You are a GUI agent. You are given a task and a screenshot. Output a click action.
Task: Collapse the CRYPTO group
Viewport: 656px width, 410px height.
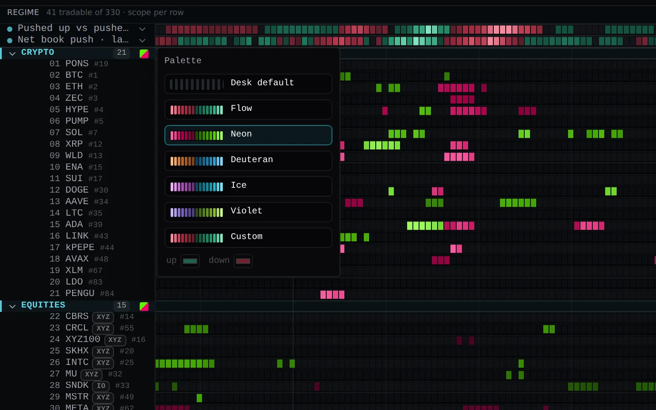(x=12, y=53)
